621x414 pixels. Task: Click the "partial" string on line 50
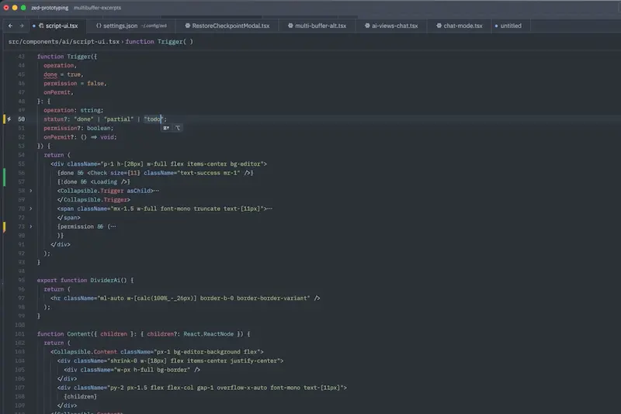[x=119, y=119]
